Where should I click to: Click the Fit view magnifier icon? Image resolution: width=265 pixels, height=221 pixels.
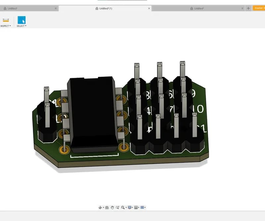click(123, 207)
